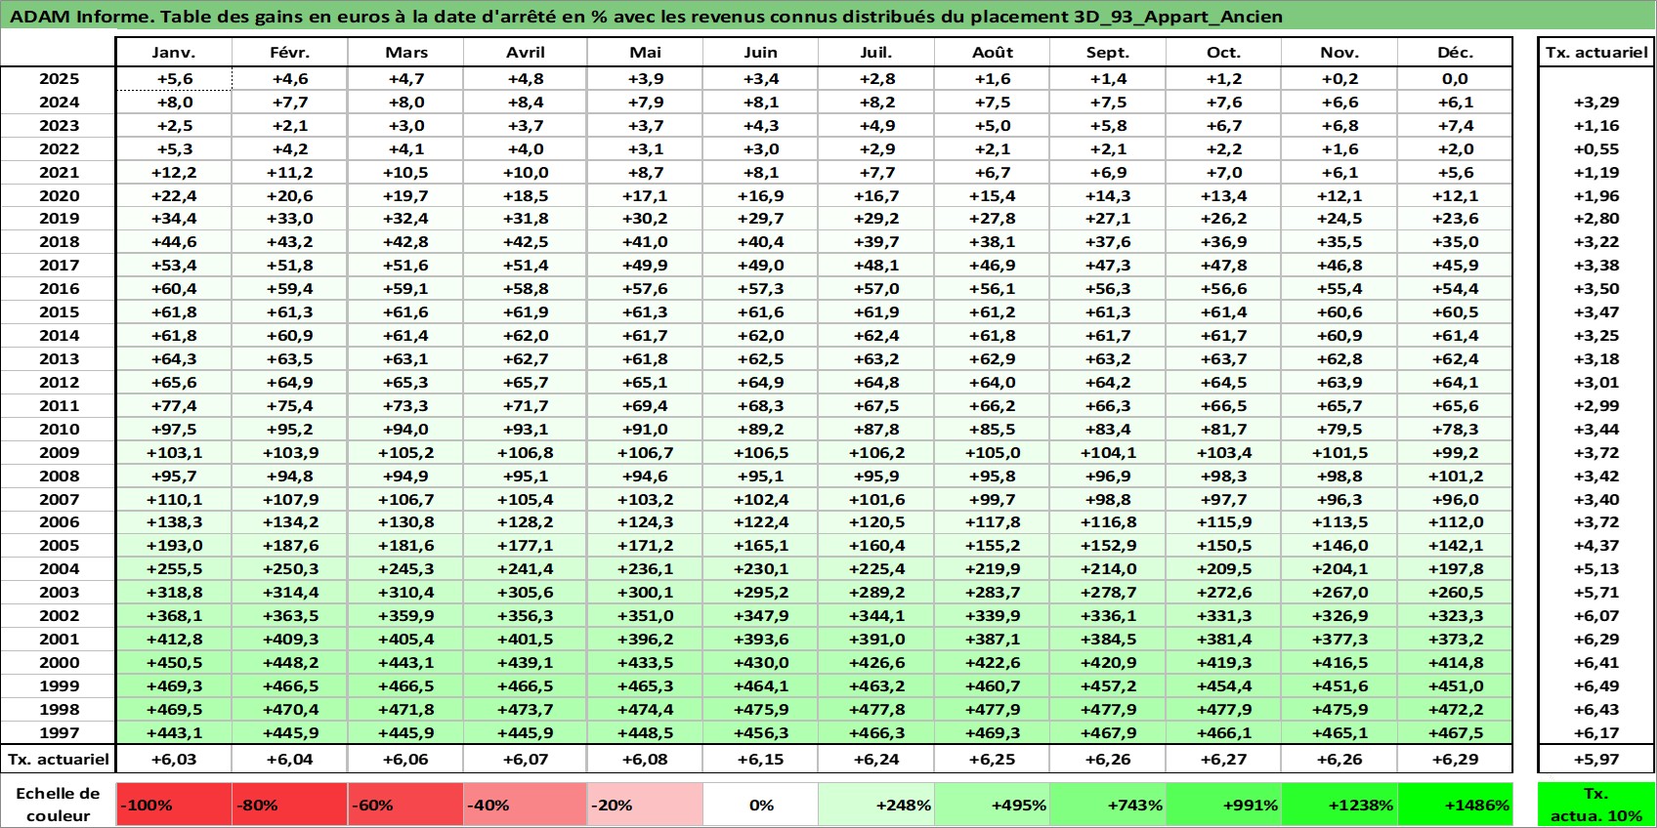Screen dimensions: 1657x828
Task: Click the 2022 actuarial rate '+0,55'
Action: coord(1596,148)
